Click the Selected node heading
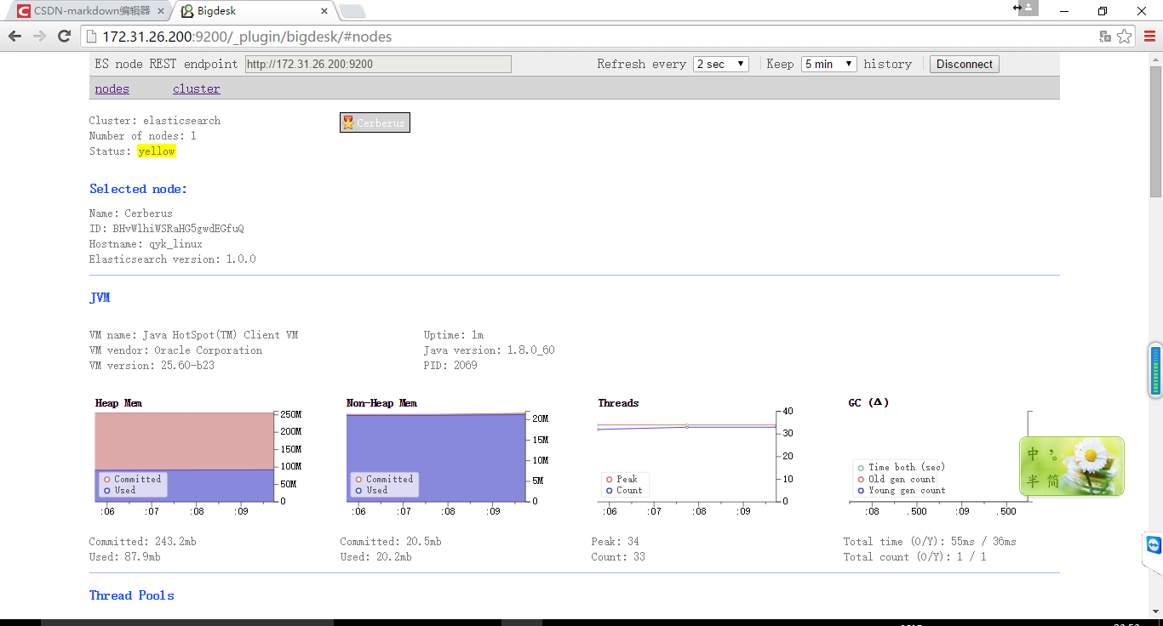This screenshot has width=1163, height=626. pos(138,189)
